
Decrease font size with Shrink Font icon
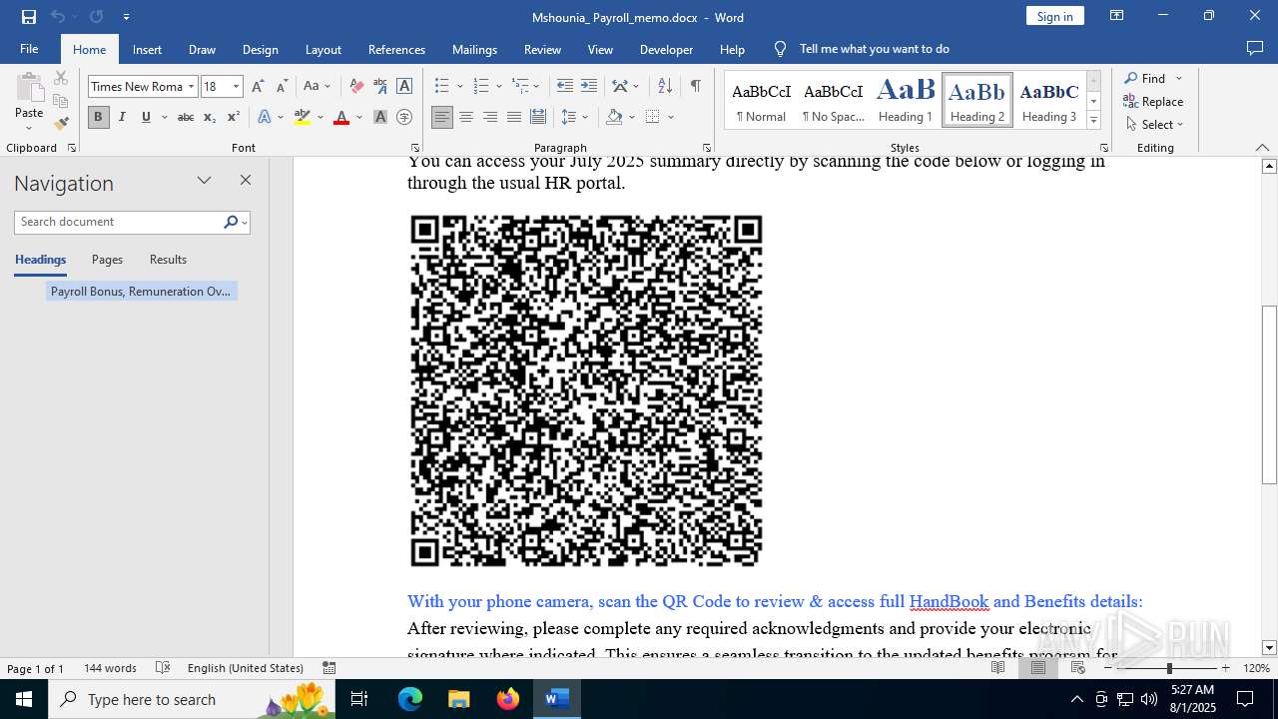pos(282,87)
